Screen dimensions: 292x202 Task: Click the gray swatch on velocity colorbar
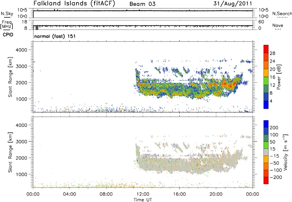coord(266,152)
